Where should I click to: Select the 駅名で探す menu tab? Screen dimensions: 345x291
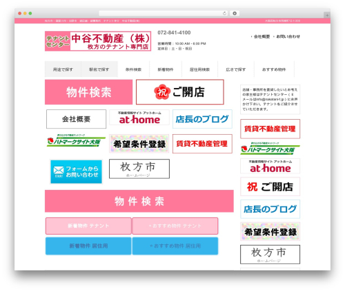click(x=99, y=69)
